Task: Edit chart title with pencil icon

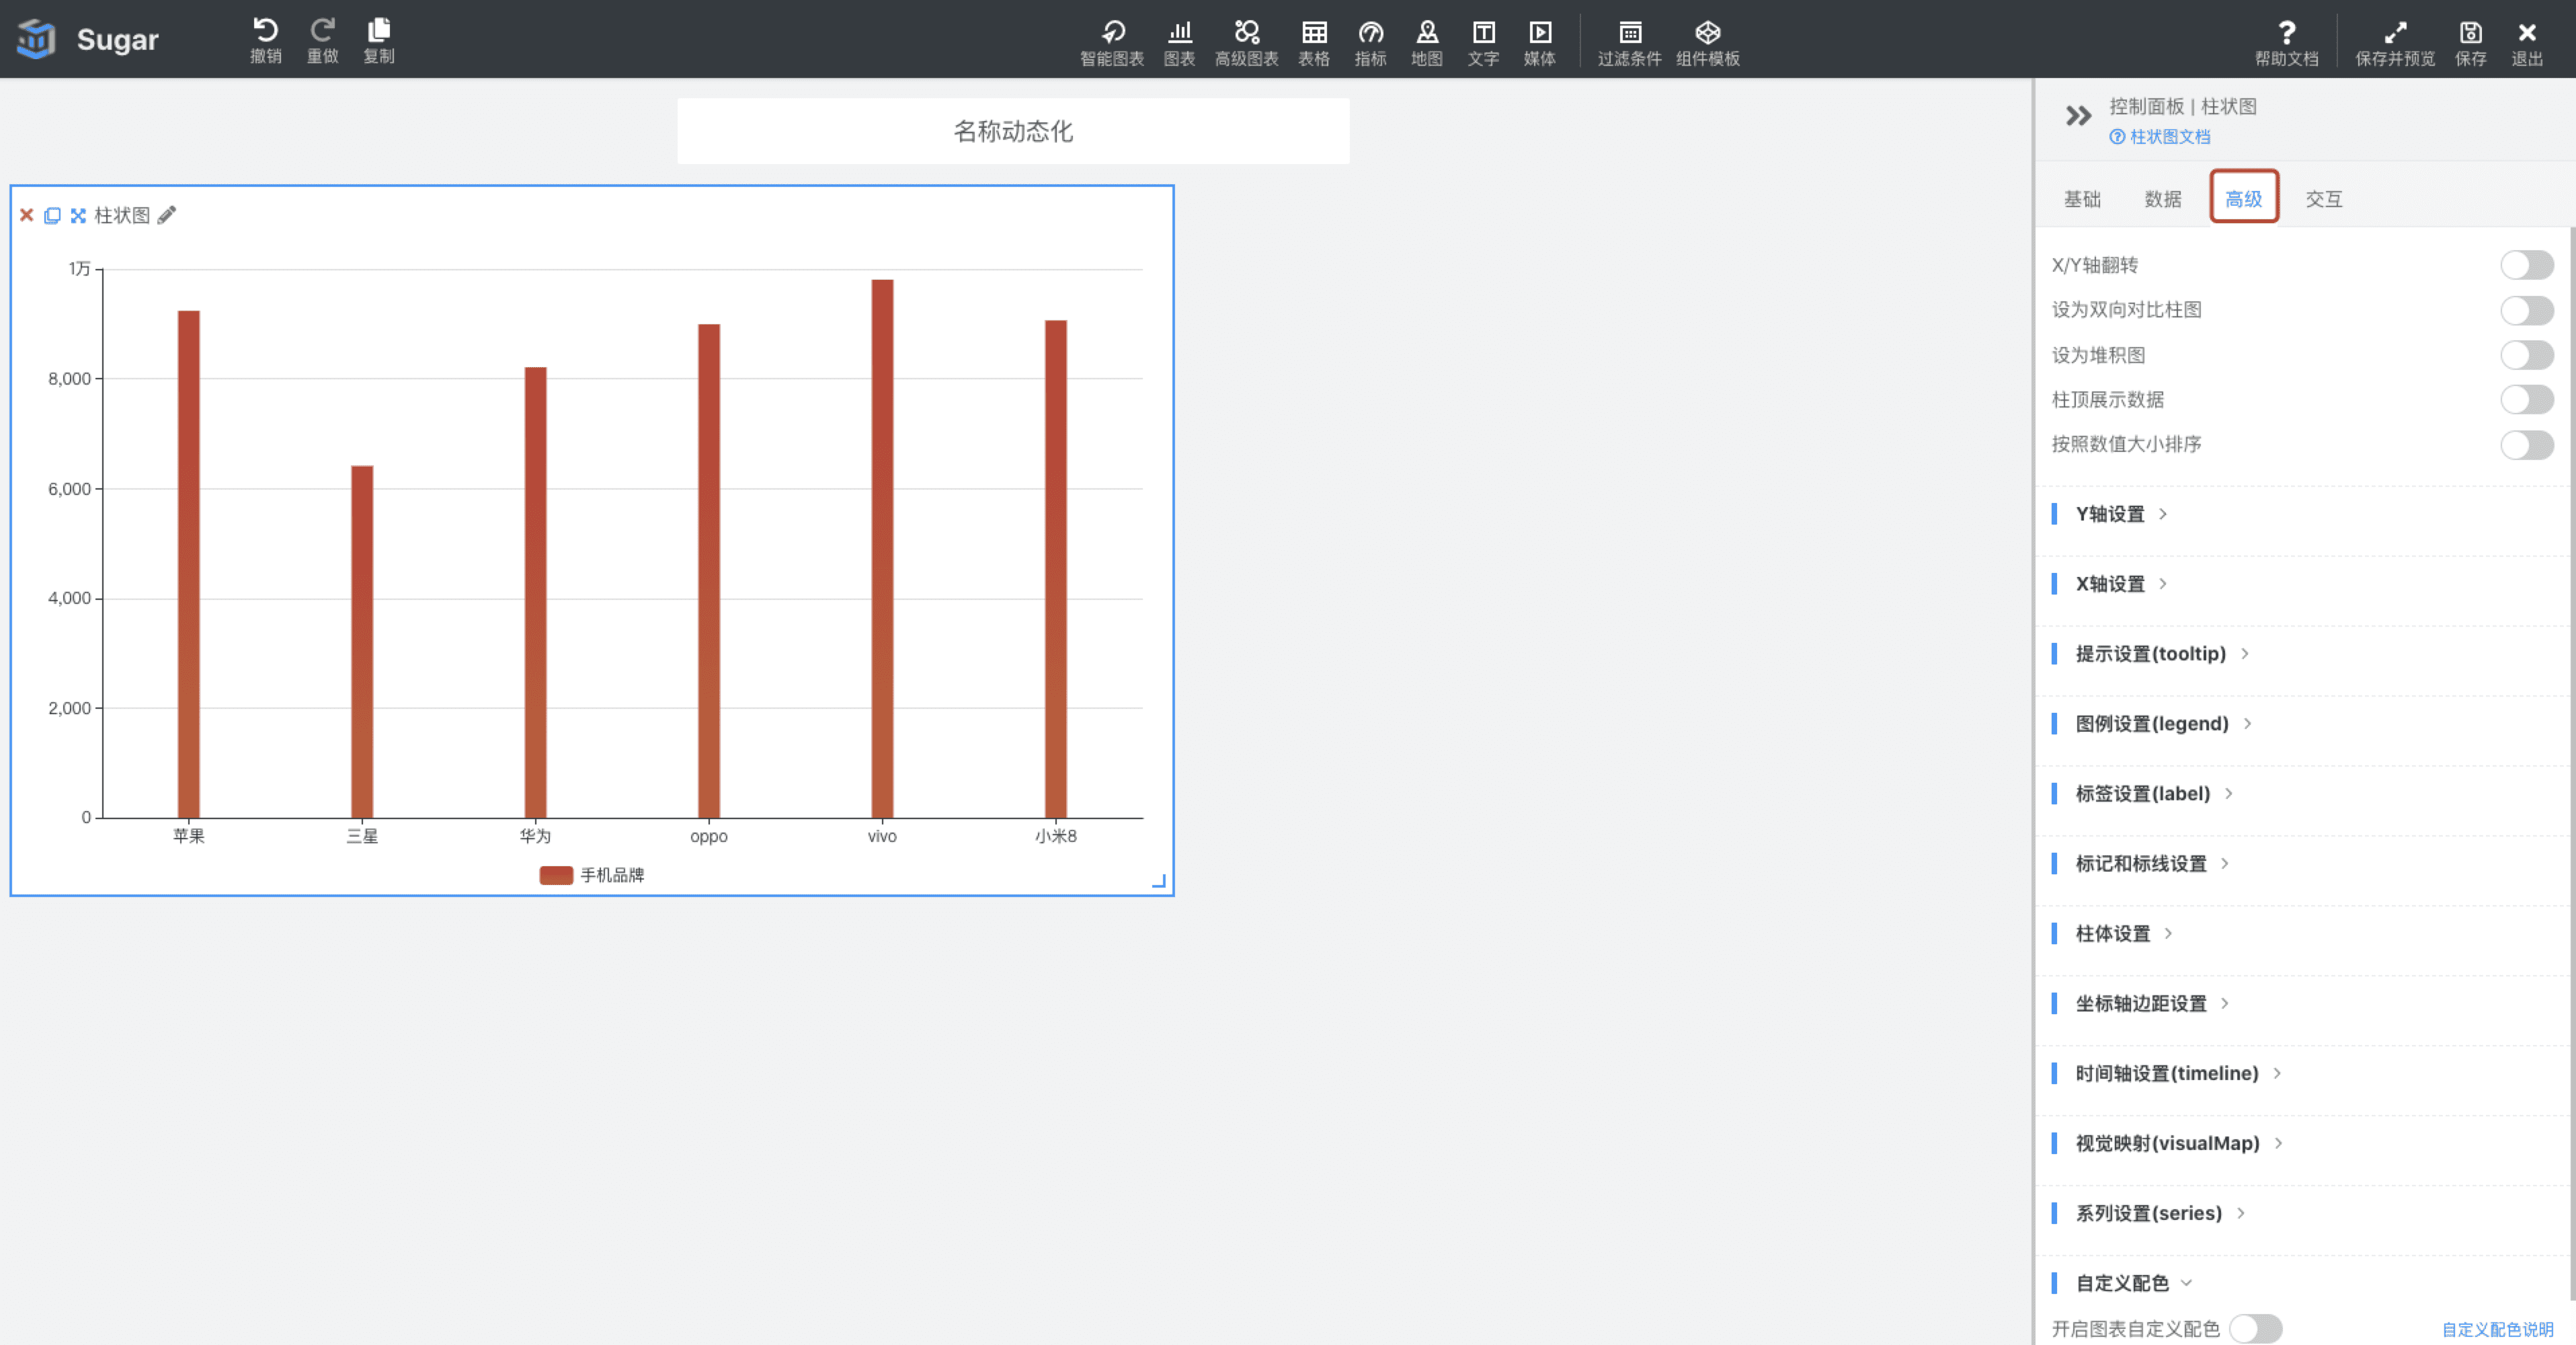Action: pos(167,215)
